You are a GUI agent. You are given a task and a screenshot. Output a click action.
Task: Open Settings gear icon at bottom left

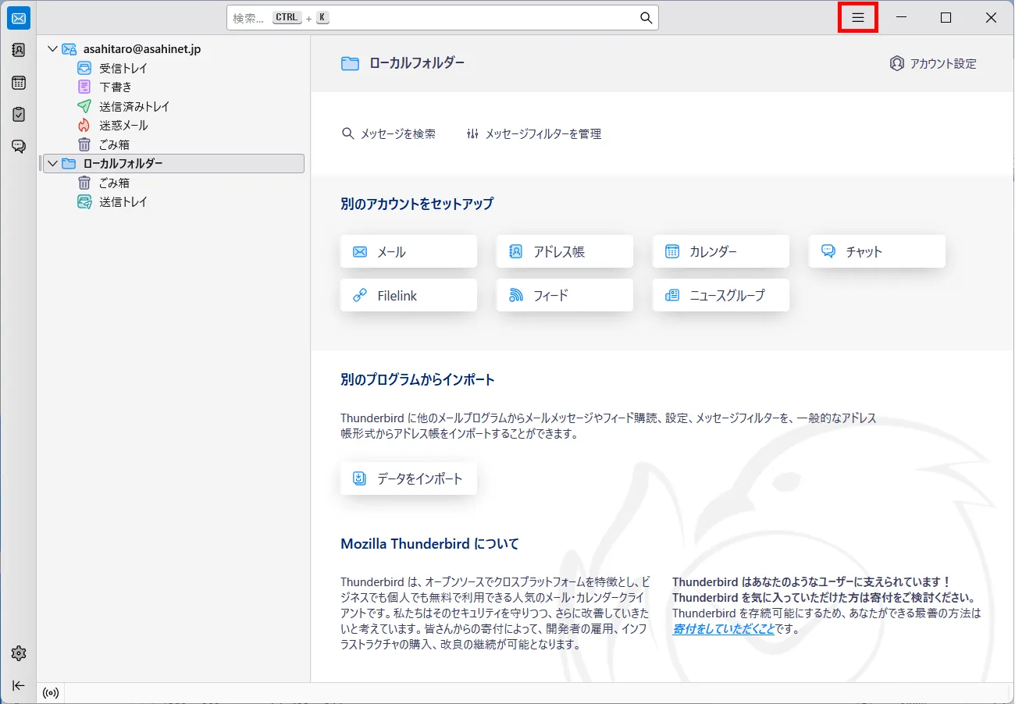19,653
